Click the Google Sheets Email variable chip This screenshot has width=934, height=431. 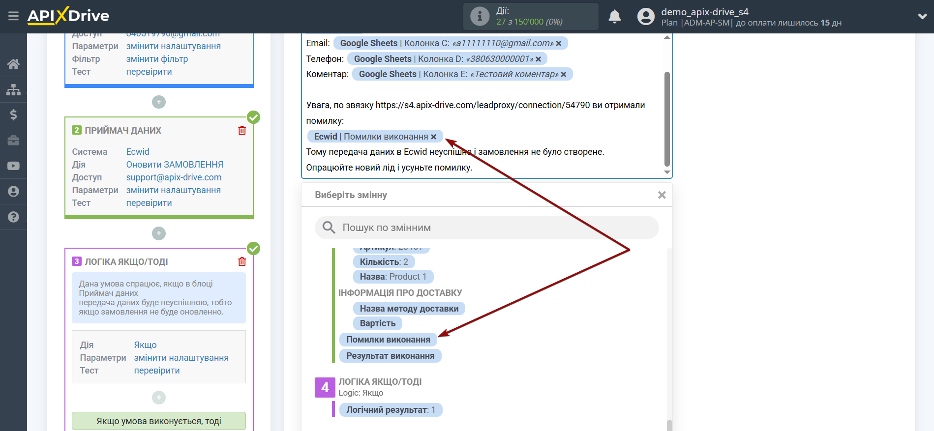[x=451, y=43]
